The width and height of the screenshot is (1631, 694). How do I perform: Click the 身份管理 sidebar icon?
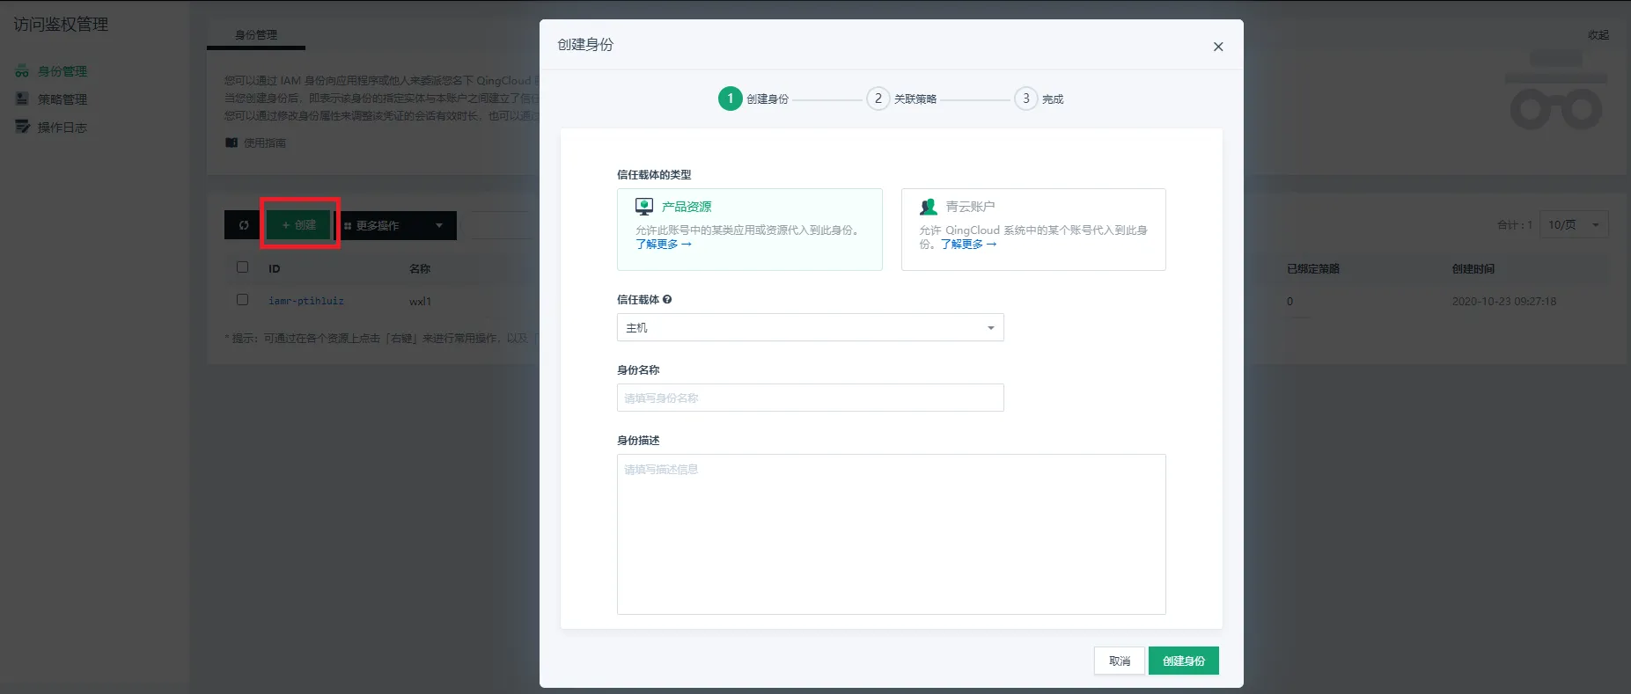22,71
